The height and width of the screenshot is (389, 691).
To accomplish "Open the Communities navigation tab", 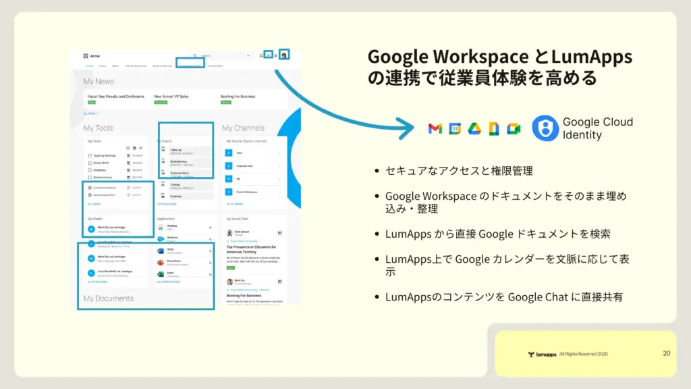I will [x=215, y=66].
